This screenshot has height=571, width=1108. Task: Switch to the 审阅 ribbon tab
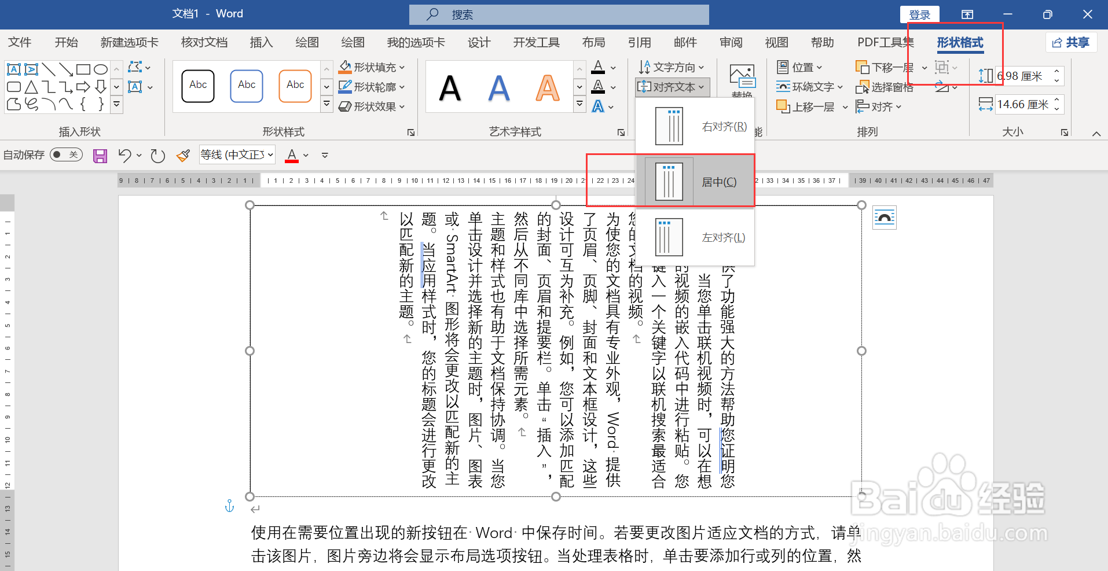coord(731,42)
